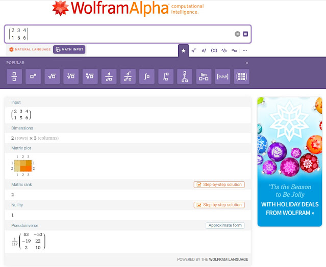
Task: Click the matrix plot thumbnail
Action: pyautogui.click(x=23, y=166)
